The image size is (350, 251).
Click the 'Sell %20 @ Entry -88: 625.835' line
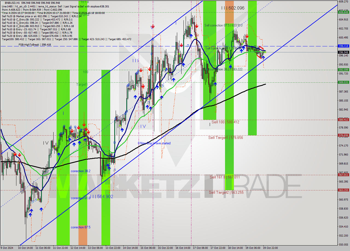point(37,36)
